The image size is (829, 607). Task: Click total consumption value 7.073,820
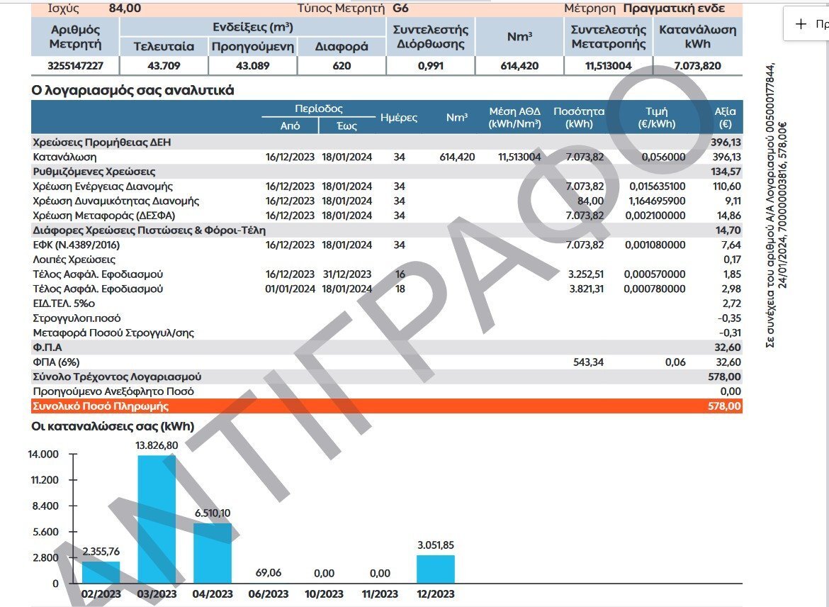tap(697, 66)
